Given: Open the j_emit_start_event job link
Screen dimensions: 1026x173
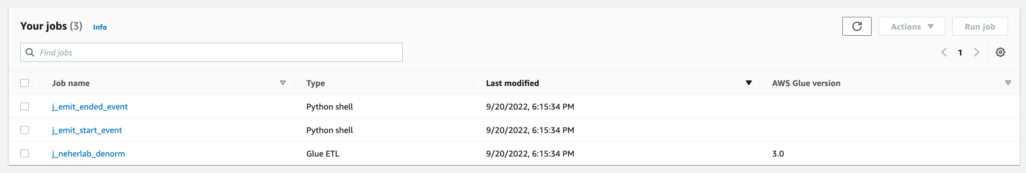Looking at the screenshot, I should pos(87,130).
